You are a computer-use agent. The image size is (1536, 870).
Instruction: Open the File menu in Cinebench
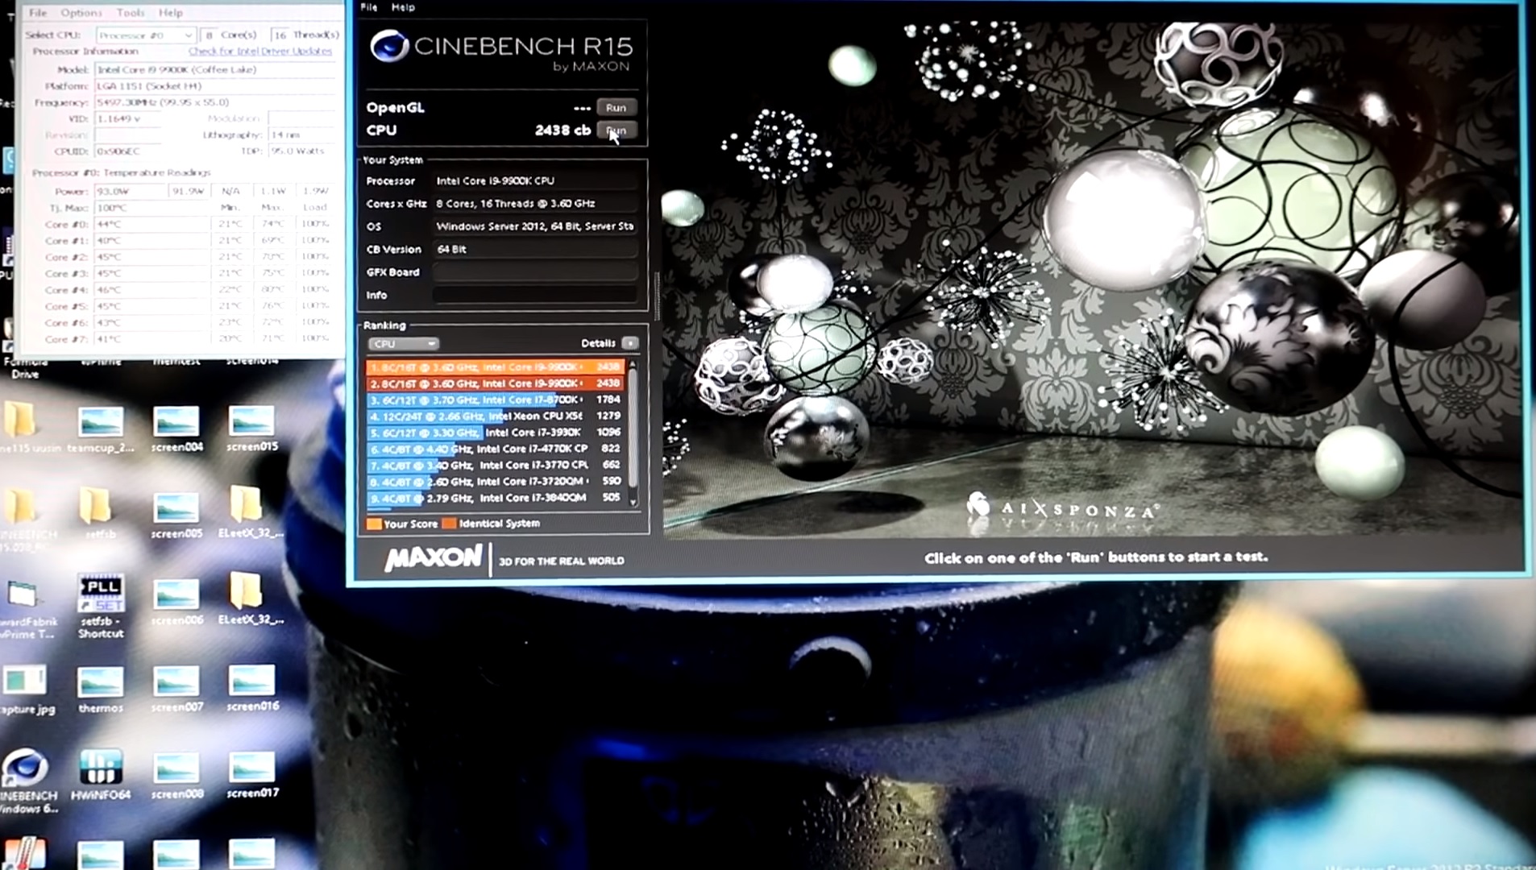click(368, 7)
